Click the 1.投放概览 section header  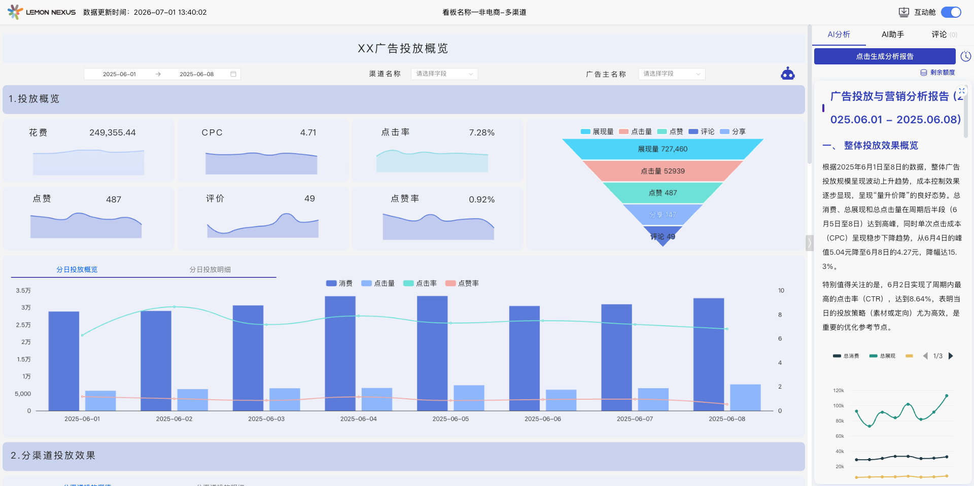pyautogui.click(x=404, y=99)
